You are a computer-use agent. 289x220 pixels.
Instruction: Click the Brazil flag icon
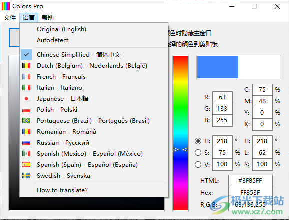click(x=26, y=121)
